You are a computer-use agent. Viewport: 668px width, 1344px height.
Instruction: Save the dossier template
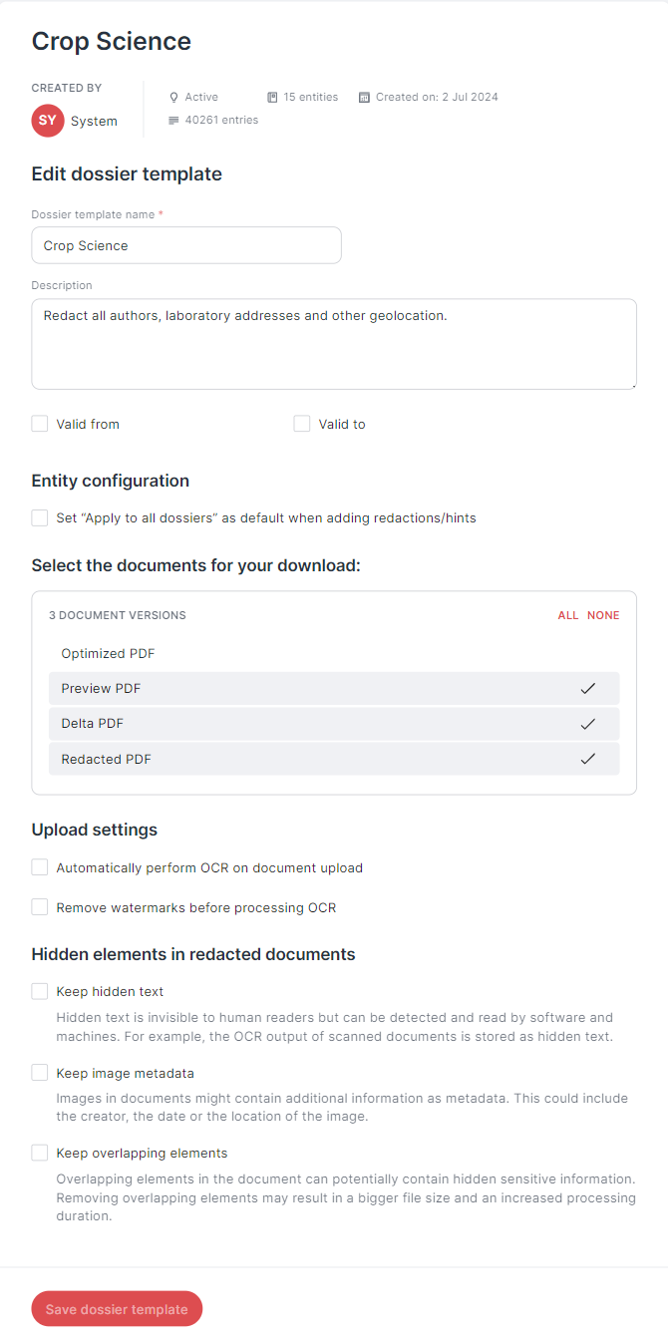pos(117,1309)
